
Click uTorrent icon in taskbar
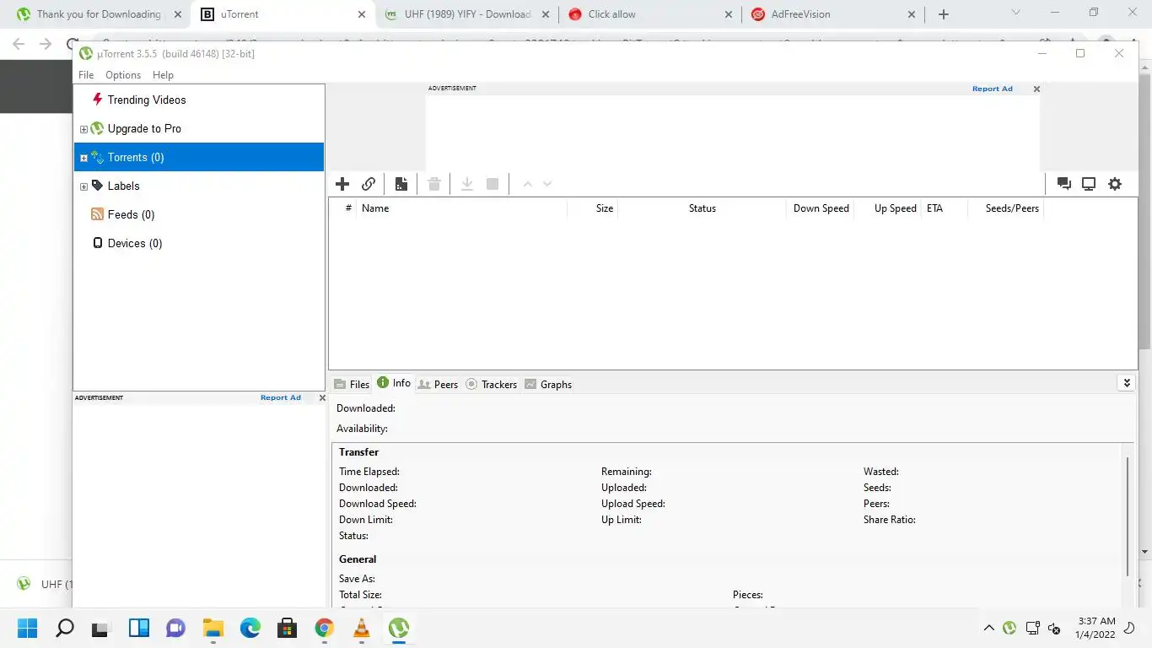[x=399, y=628]
